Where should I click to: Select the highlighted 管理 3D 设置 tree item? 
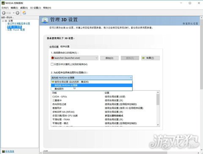click(14, 27)
